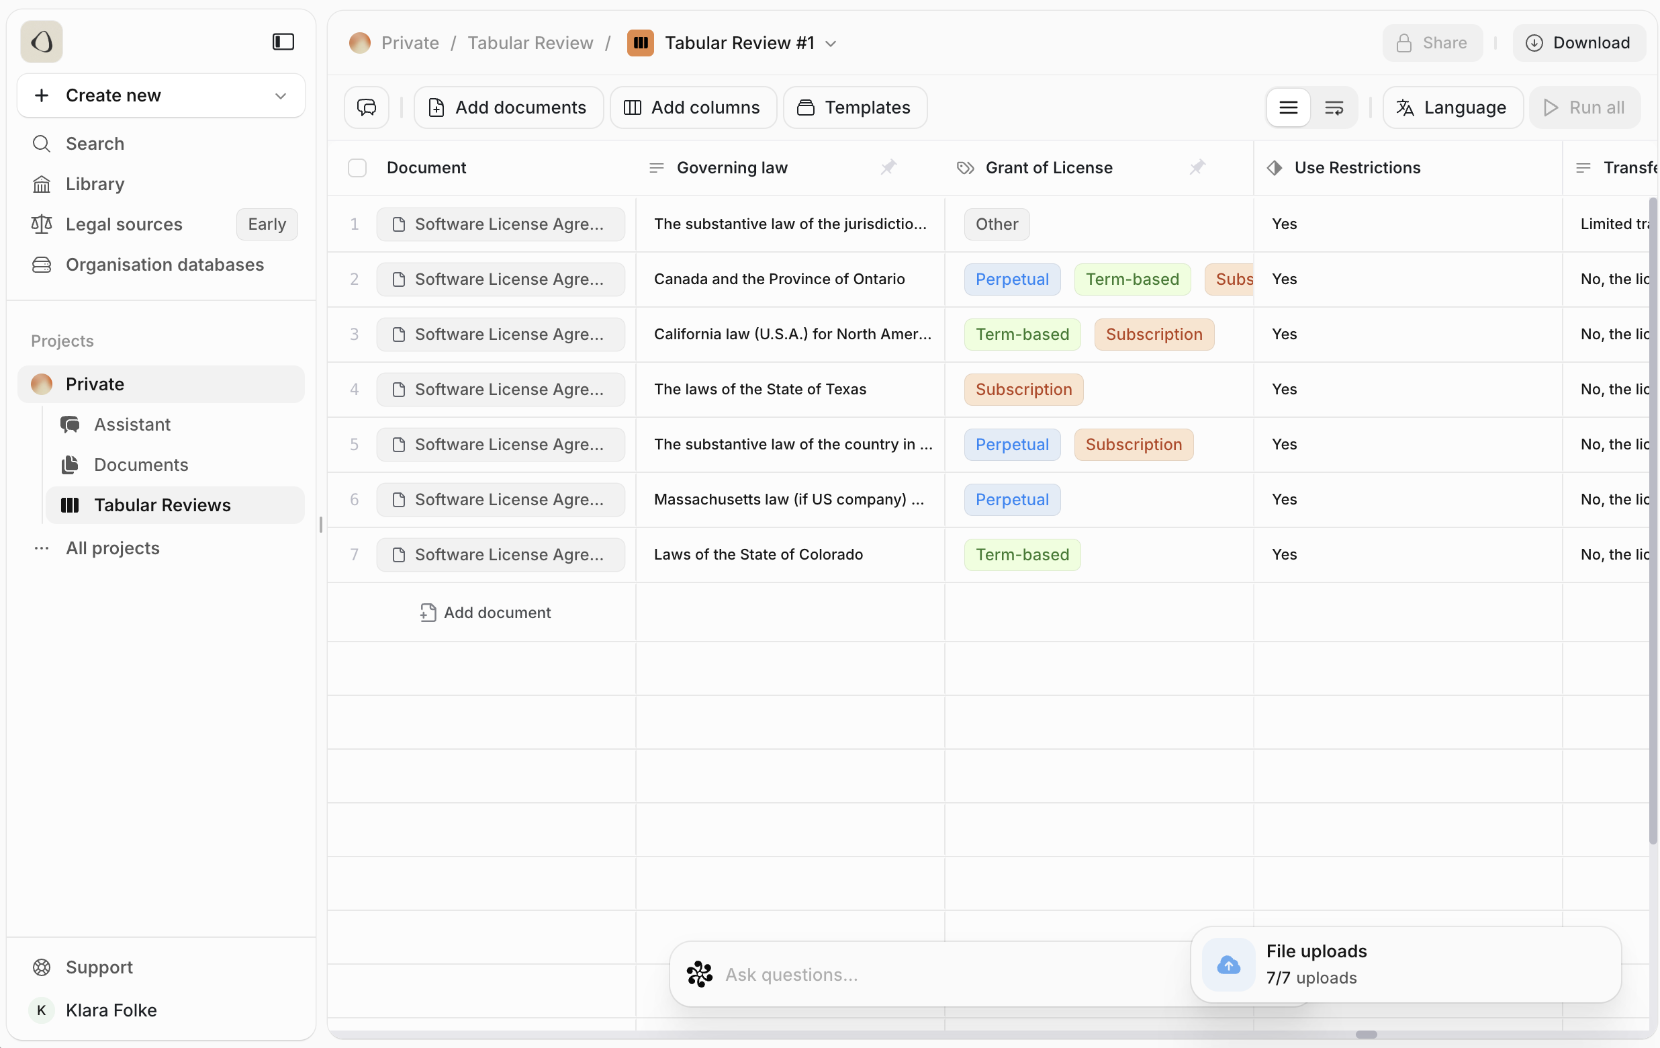Click the Download button

(x=1578, y=43)
